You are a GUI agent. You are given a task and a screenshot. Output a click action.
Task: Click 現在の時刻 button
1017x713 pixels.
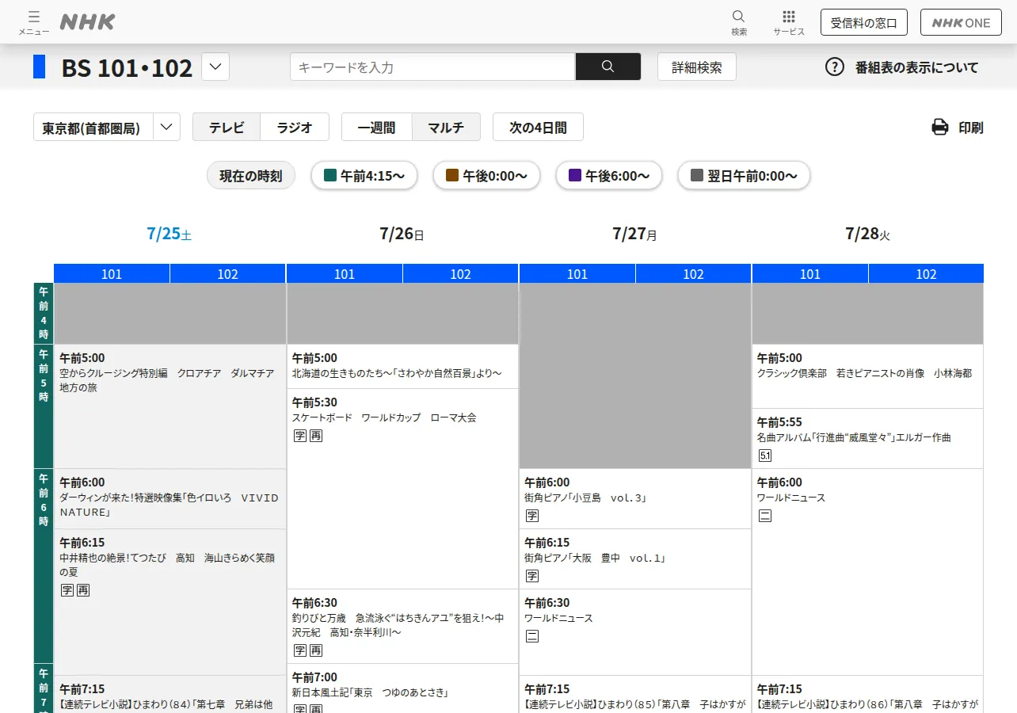tap(251, 176)
